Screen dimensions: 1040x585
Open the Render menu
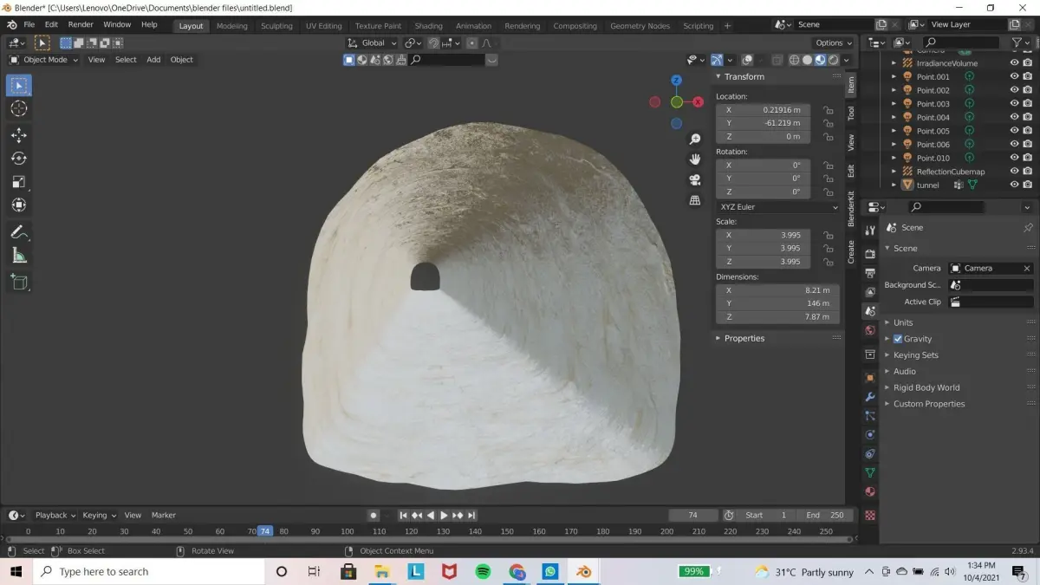(81, 24)
